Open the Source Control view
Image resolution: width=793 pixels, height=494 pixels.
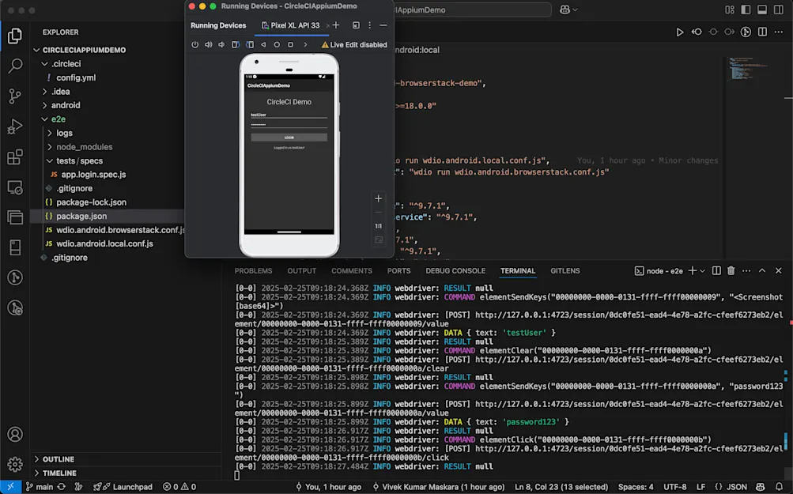pos(14,96)
